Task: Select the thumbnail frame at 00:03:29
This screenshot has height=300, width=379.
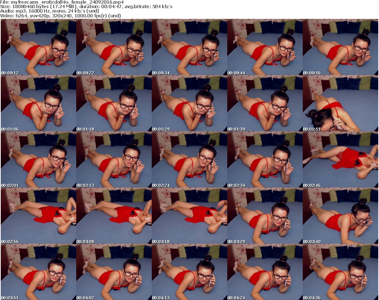Action: tap(265, 216)
